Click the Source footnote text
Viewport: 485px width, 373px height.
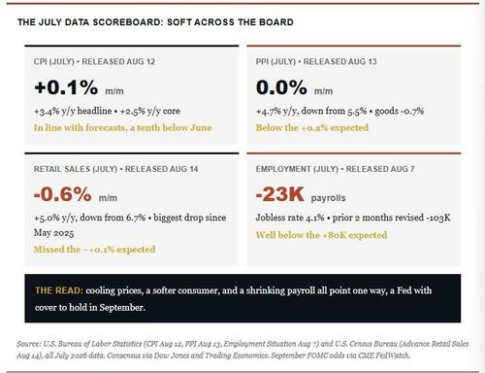pos(242,350)
